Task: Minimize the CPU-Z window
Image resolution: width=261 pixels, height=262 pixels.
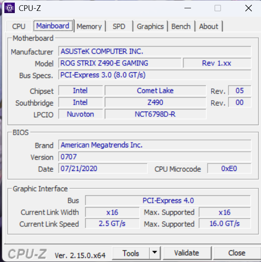Action: (x=187, y=8)
